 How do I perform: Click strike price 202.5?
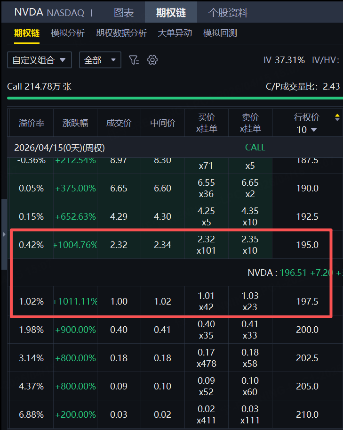pyautogui.click(x=307, y=358)
